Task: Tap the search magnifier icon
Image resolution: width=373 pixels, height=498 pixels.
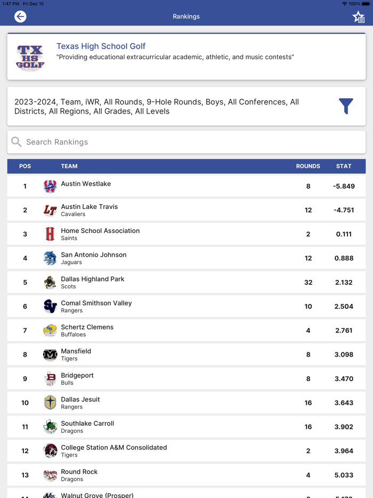Action: (16, 142)
